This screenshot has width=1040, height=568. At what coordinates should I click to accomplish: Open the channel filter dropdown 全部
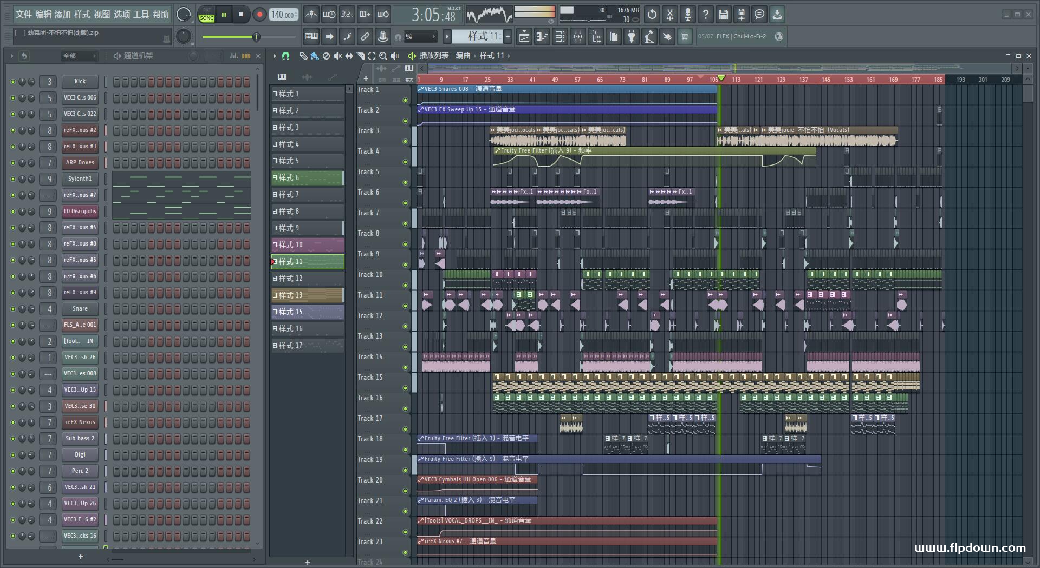79,56
